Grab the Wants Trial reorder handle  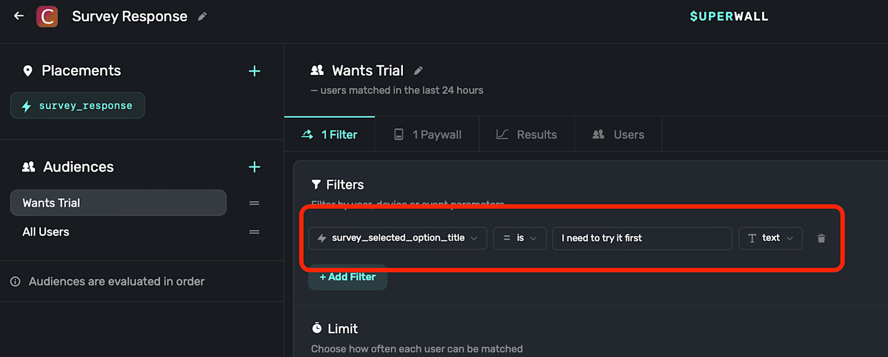coord(254,203)
